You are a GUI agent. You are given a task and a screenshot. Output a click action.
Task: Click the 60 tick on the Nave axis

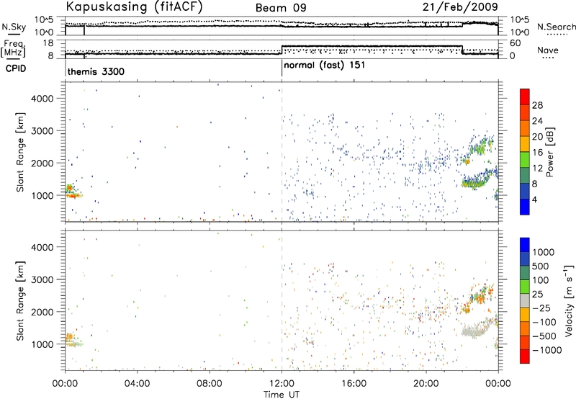[x=516, y=43]
